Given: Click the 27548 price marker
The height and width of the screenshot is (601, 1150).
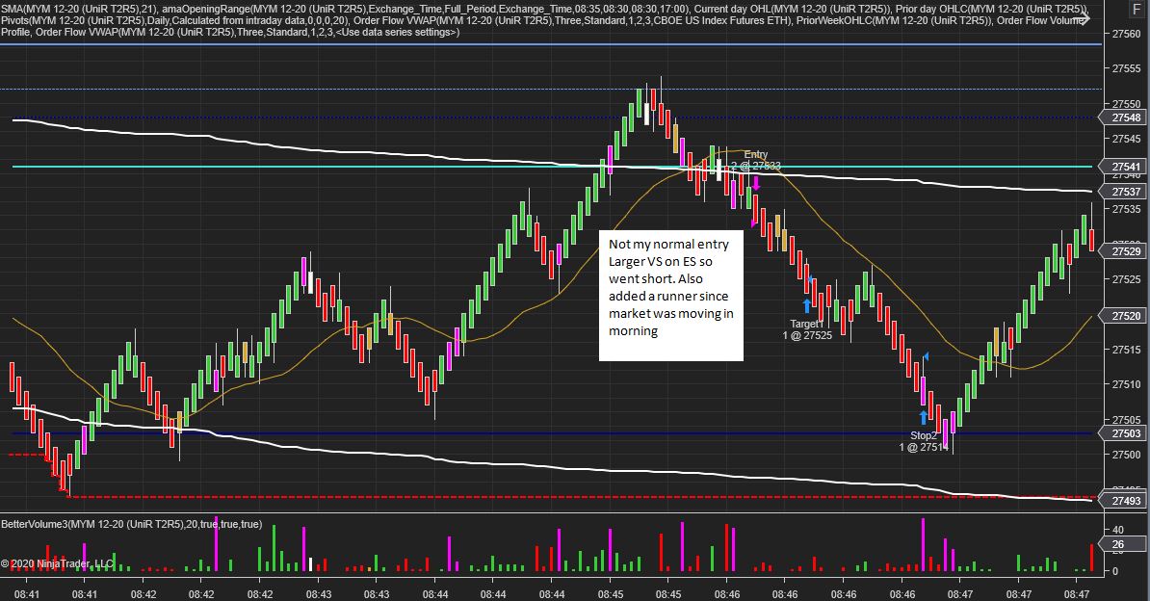Looking at the screenshot, I should [1124, 118].
